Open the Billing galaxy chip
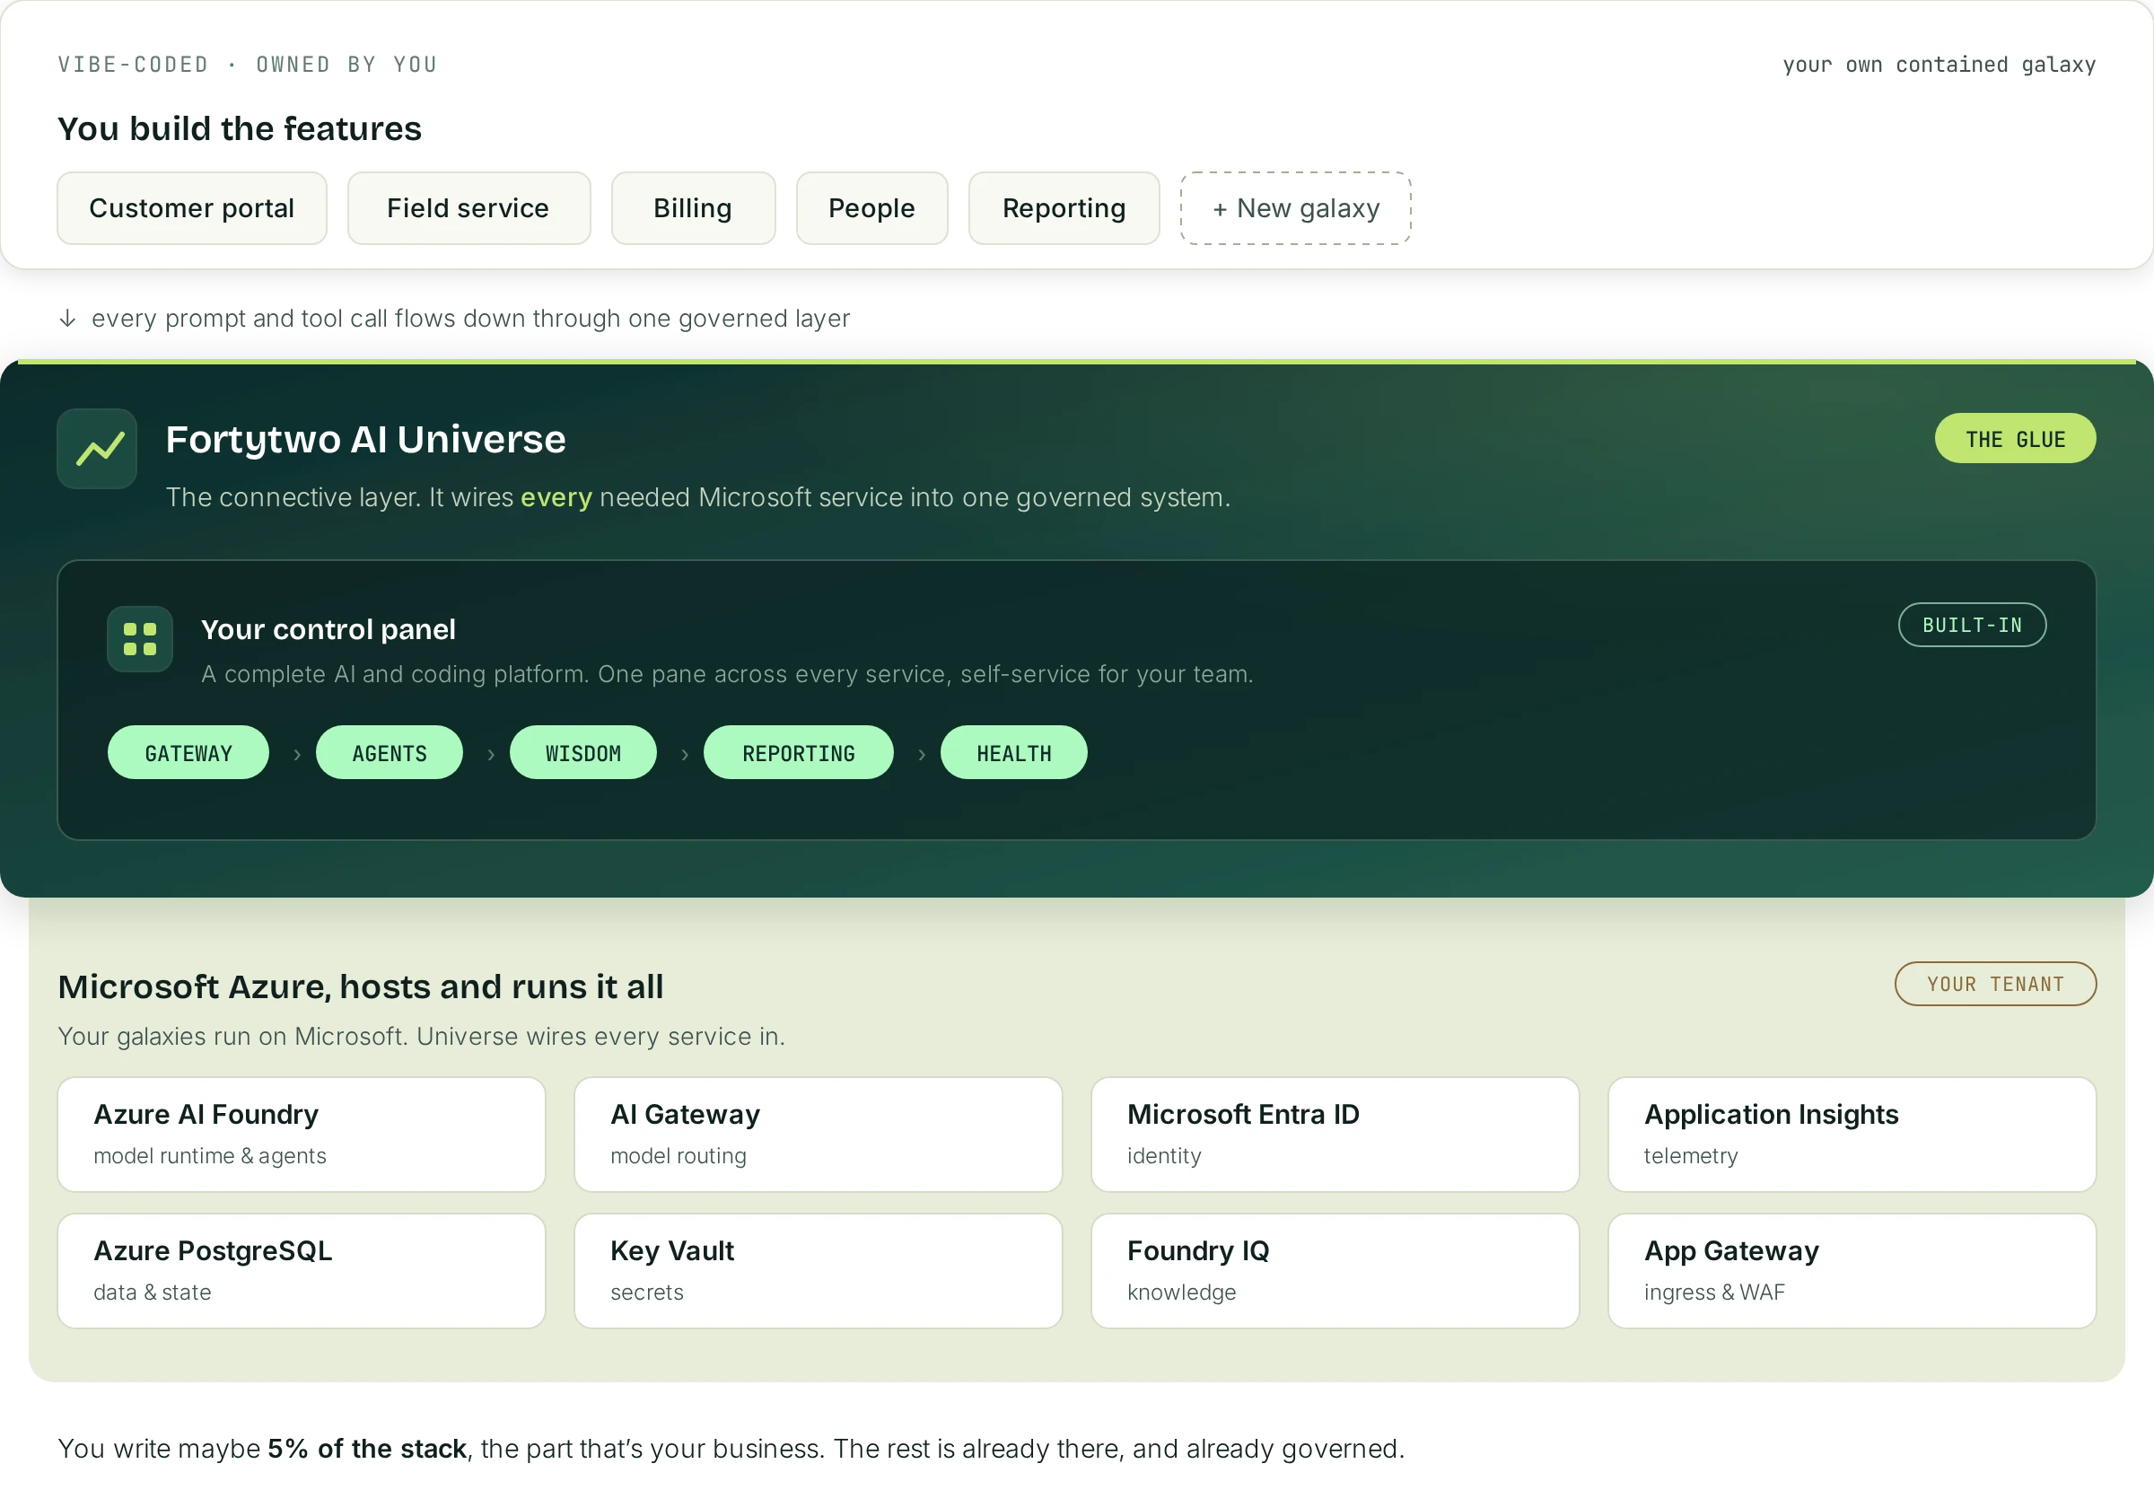 (693, 208)
